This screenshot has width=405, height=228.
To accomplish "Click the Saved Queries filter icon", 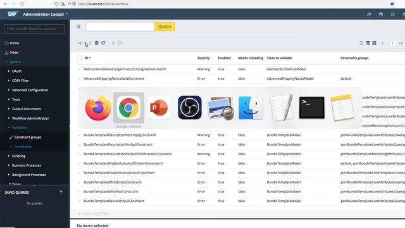I will (61, 193).
